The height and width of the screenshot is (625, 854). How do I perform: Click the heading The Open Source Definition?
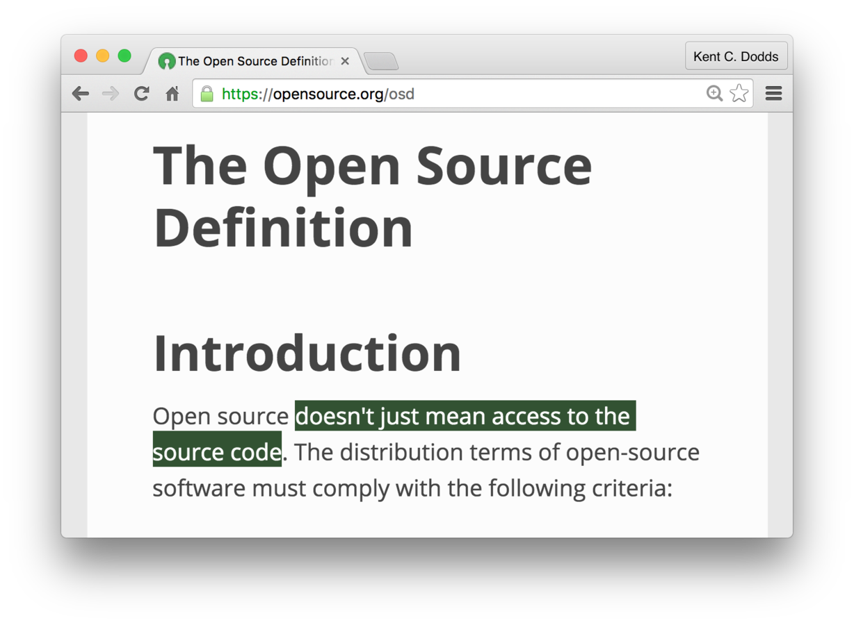(372, 197)
